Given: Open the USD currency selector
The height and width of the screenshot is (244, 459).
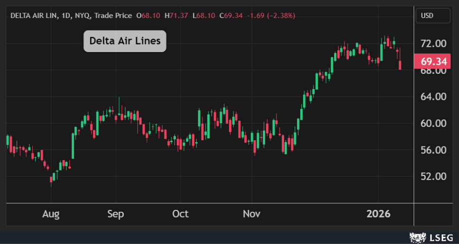Looking at the screenshot, I should tap(432, 16).
